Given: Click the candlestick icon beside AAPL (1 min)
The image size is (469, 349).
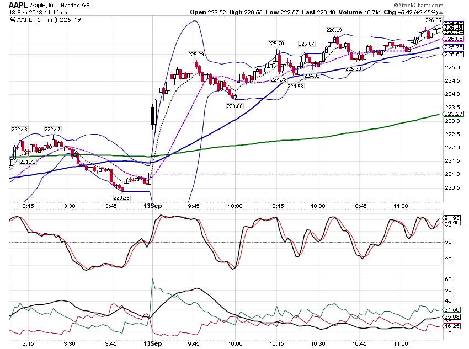Looking at the screenshot, I should point(13,20).
